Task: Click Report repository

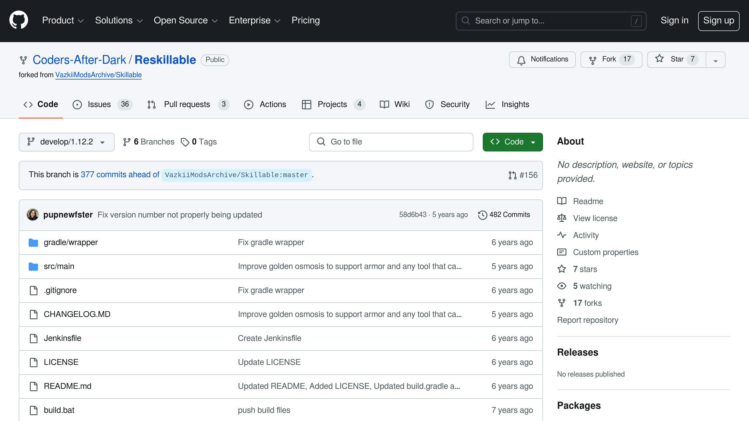Action: click(x=587, y=320)
